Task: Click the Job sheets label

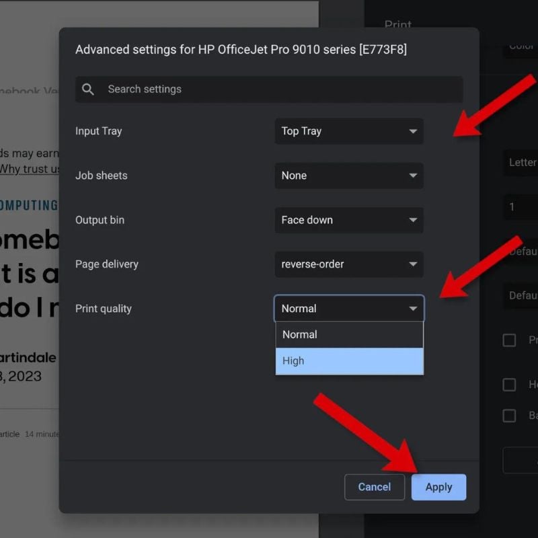Action: click(102, 176)
